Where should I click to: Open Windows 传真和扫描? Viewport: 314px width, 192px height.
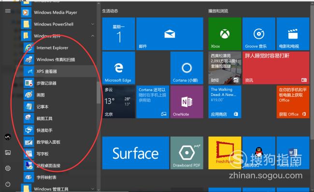pos(60,60)
